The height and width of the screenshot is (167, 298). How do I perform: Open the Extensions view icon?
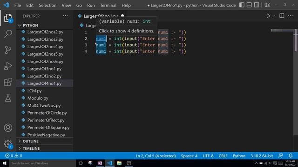click(x=8, y=82)
